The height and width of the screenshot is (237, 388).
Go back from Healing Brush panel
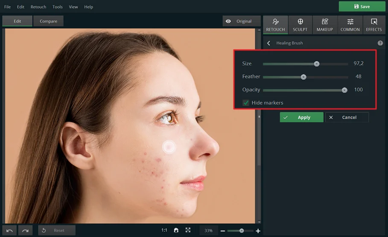(269, 43)
